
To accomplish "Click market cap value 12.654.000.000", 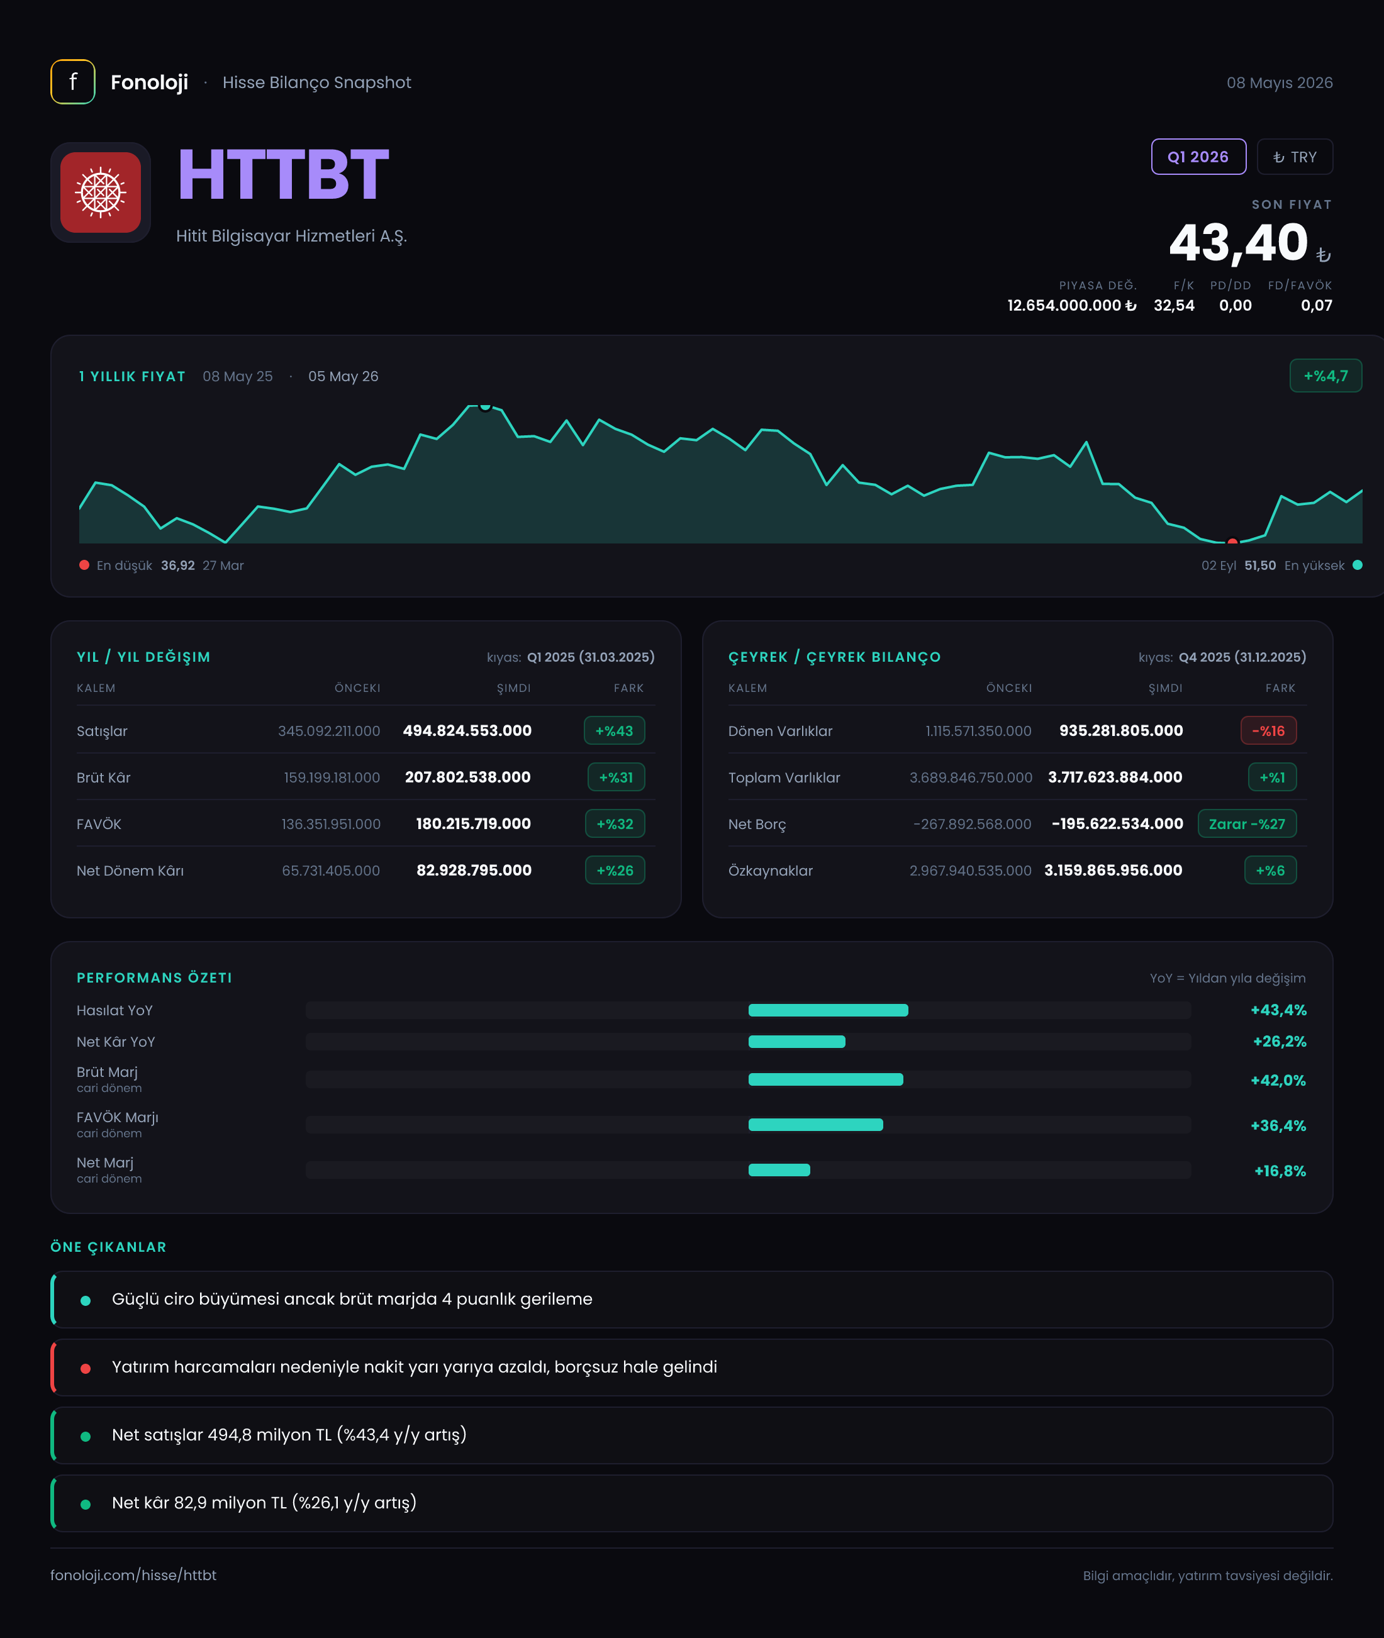I will 1072,305.
